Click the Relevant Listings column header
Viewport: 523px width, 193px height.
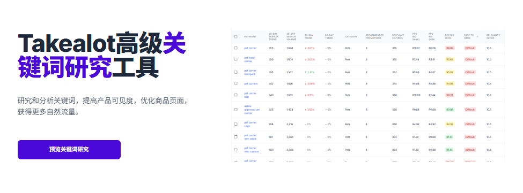tap(398, 36)
